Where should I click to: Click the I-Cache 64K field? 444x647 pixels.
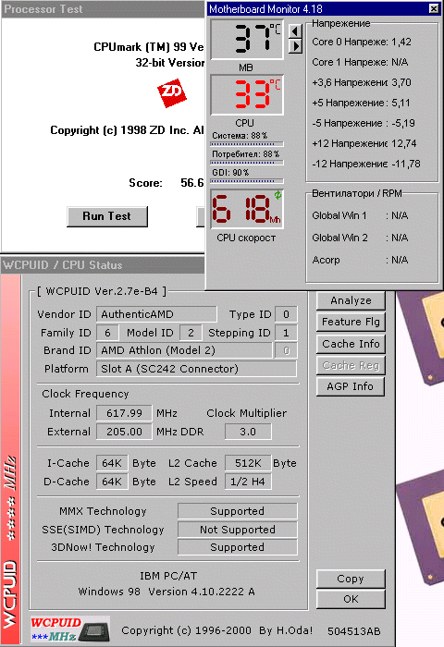(112, 463)
